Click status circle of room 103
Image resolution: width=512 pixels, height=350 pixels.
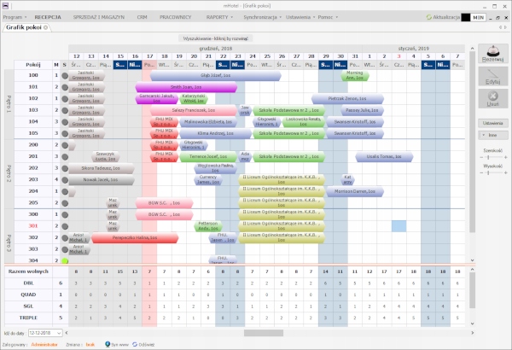tap(65, 110)
